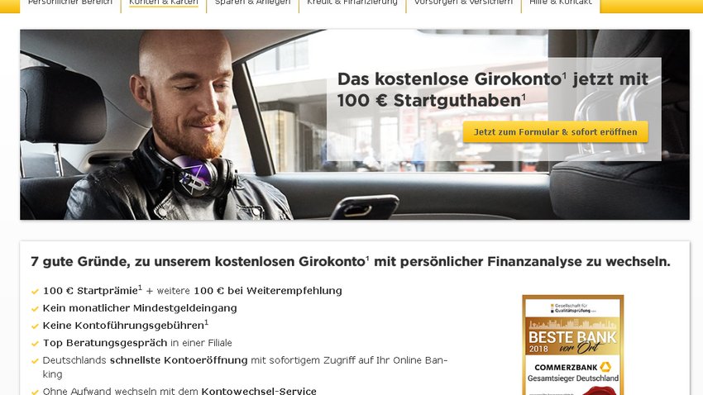Expand the Kredit & Finanzierung menu

coord(352,3)
